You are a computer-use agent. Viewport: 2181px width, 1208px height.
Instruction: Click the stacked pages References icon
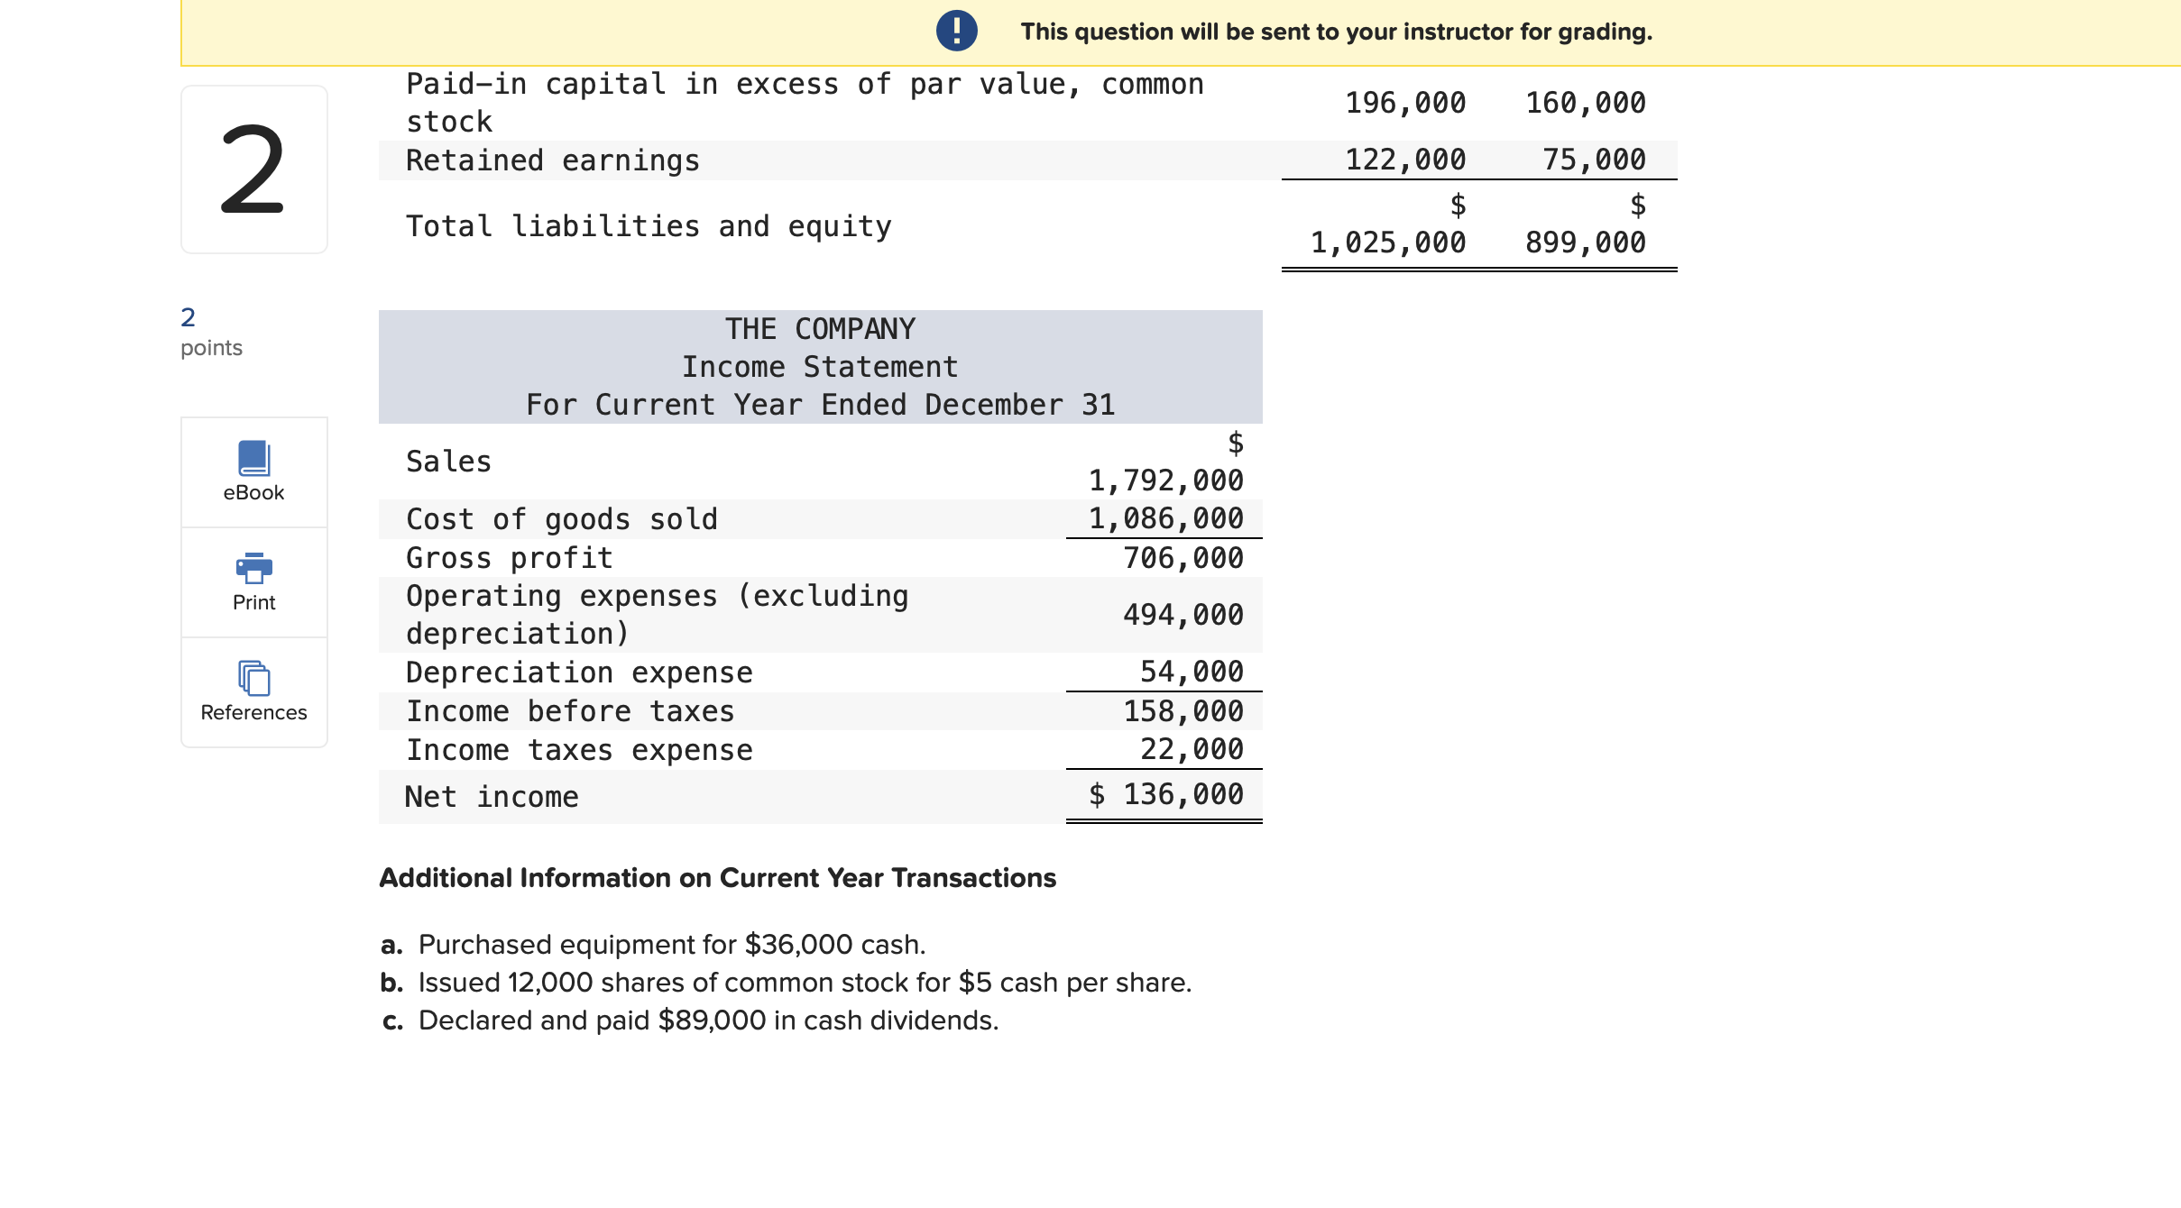tap(253, 680)
